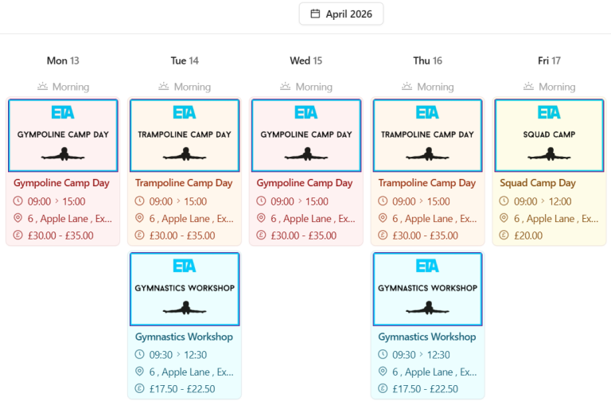Viewport: 611px width, 405px height.
Task: Click clock icon on Monday Gympoline Camp Day
Action: 19,201
